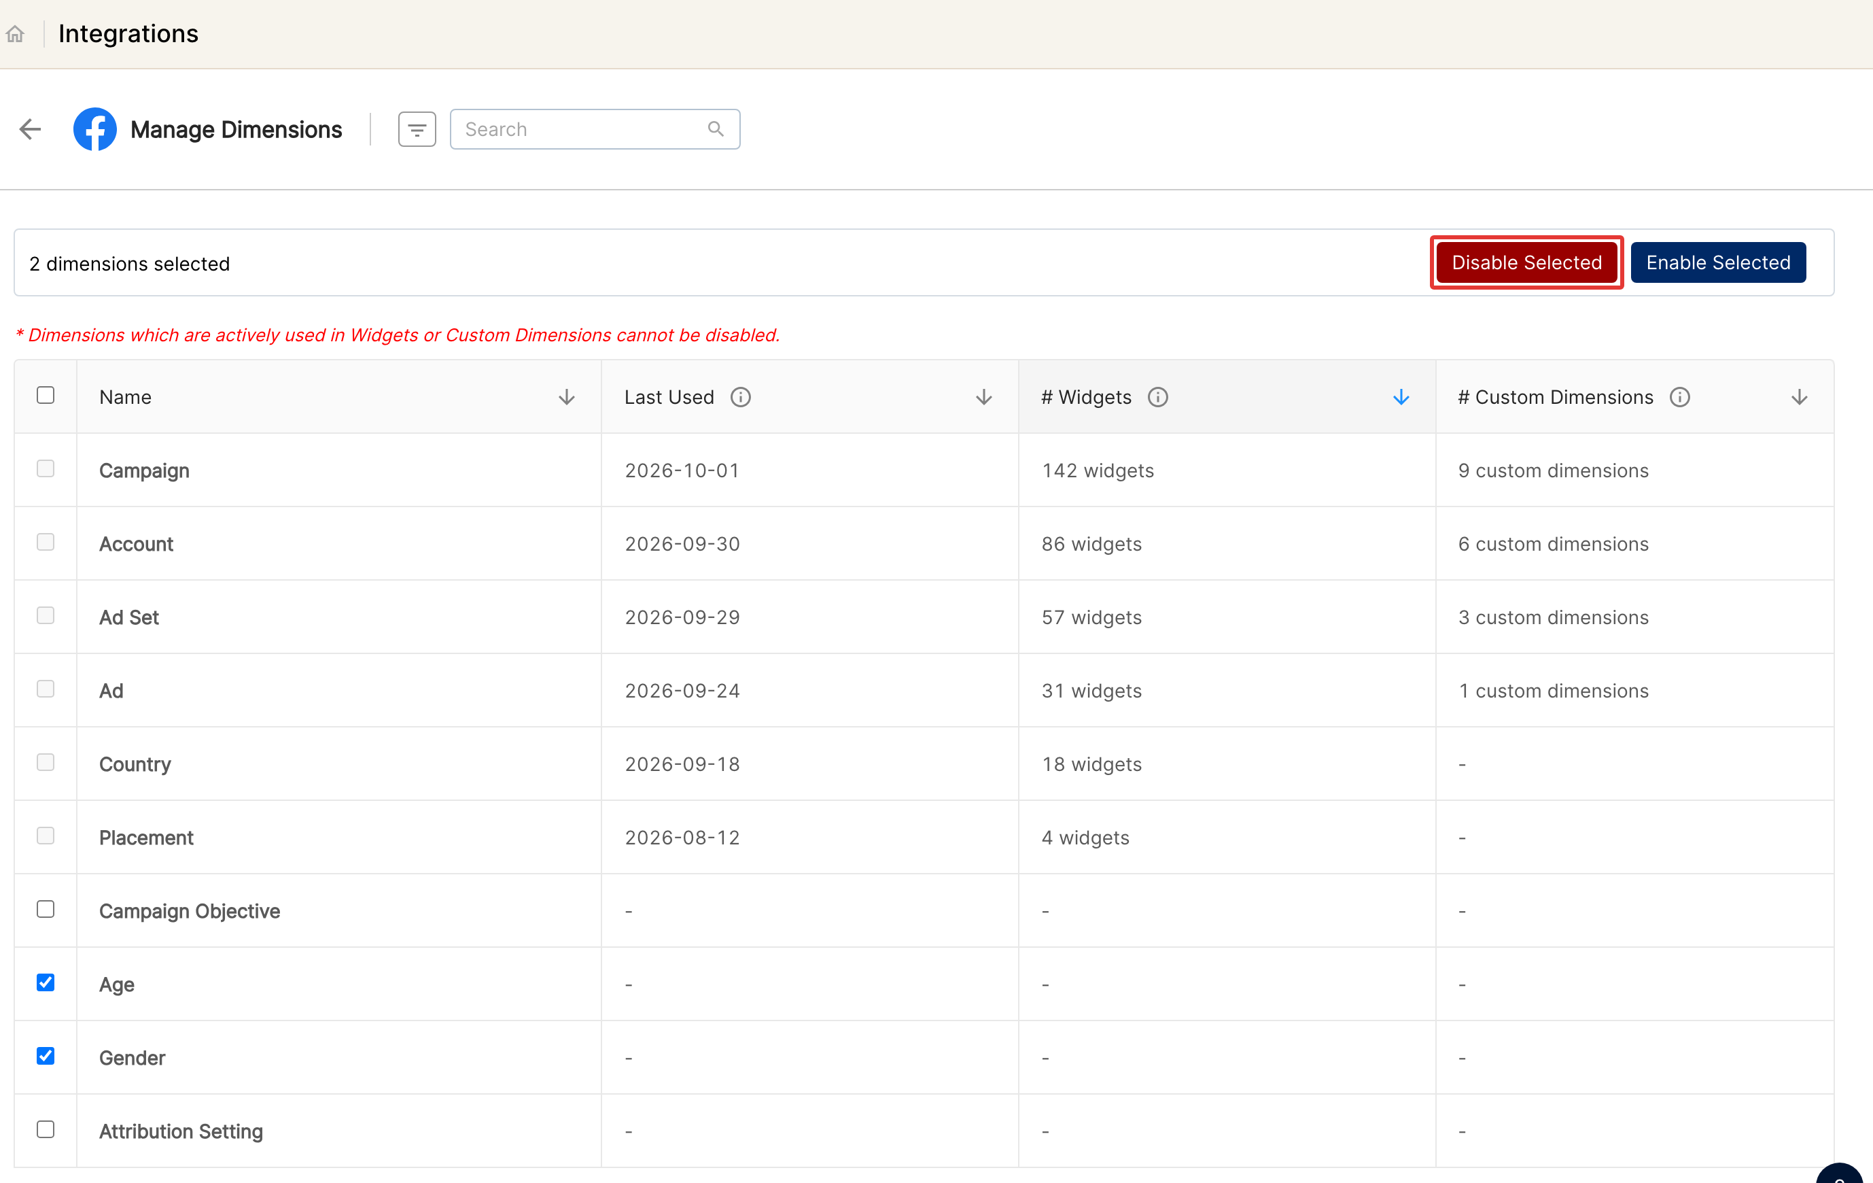
Task: Focus the Search input field
Action: [595, 129]
